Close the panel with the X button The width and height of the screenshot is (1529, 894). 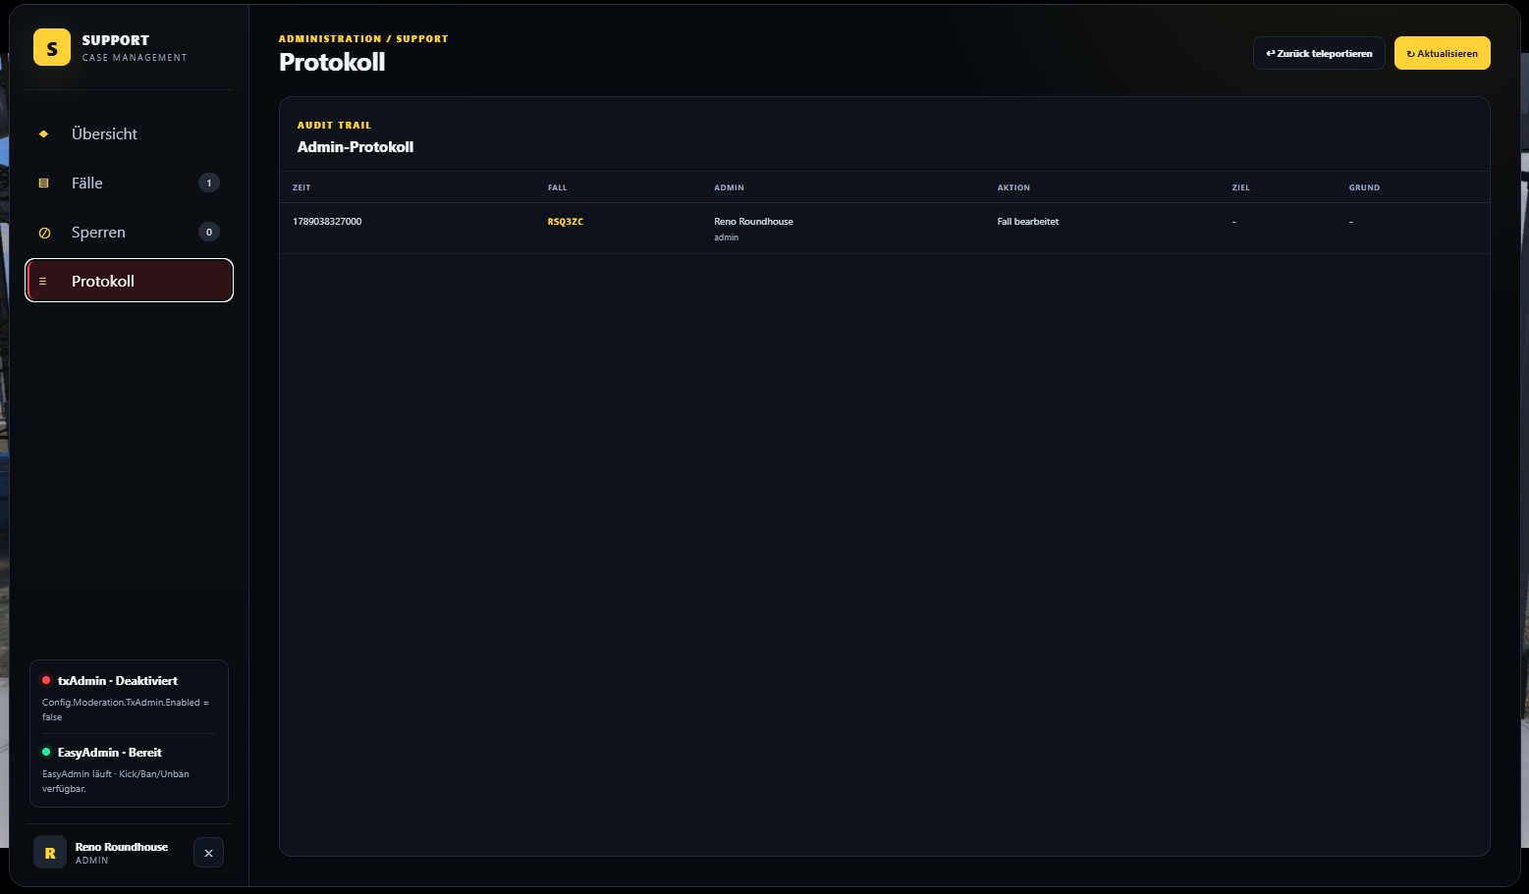(208, 853)
